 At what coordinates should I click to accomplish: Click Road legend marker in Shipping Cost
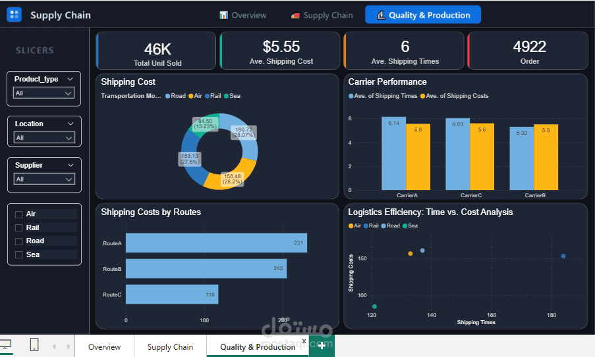[x=168, y=96]
